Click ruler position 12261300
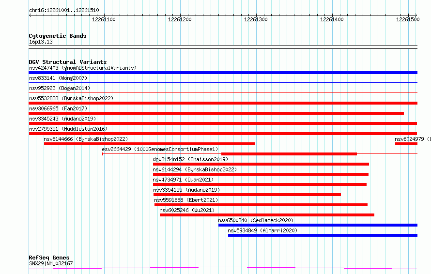Viewport: 431px width, 274px height. pos(256,19)
